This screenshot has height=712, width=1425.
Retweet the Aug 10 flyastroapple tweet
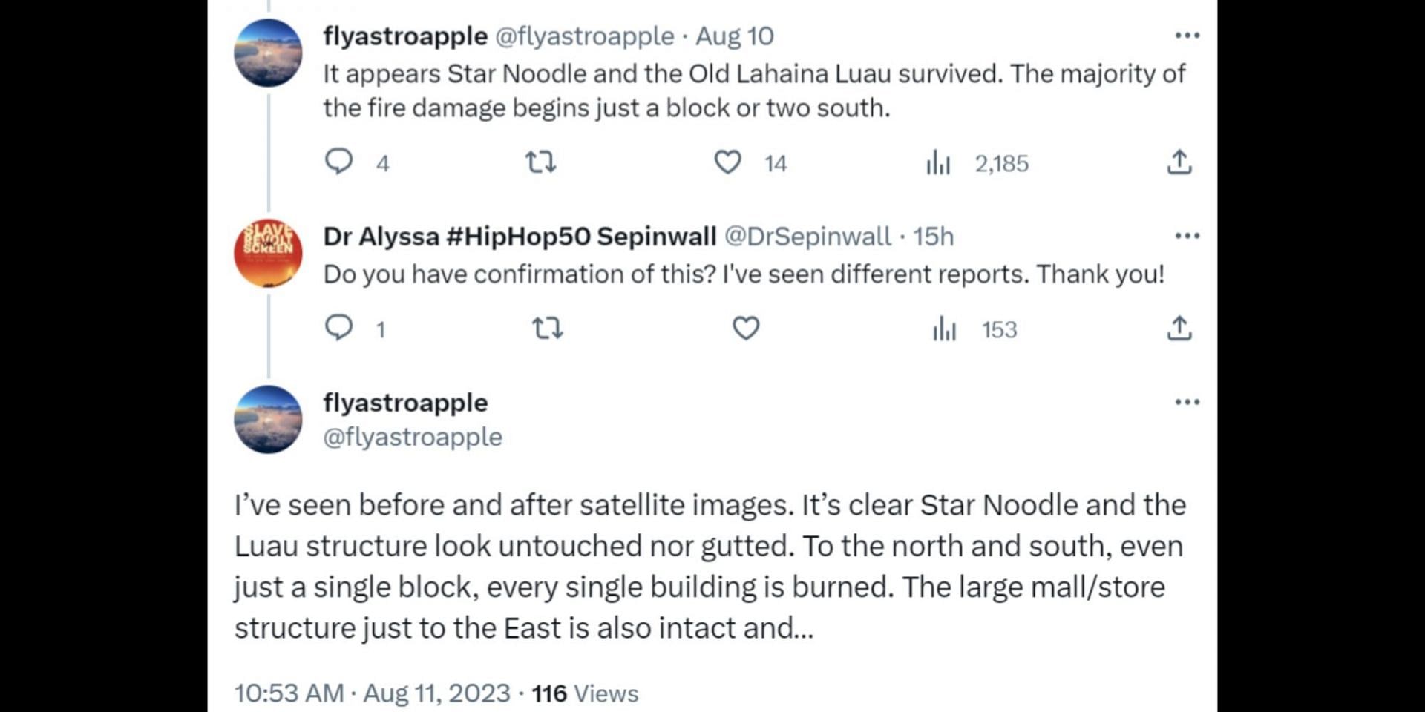[x=540, y=162]
